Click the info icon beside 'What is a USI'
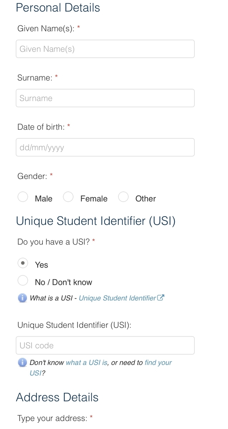 coord(22,298)
